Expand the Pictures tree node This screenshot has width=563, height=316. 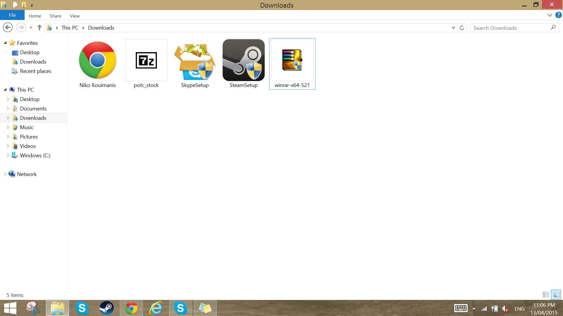point(8,136)
